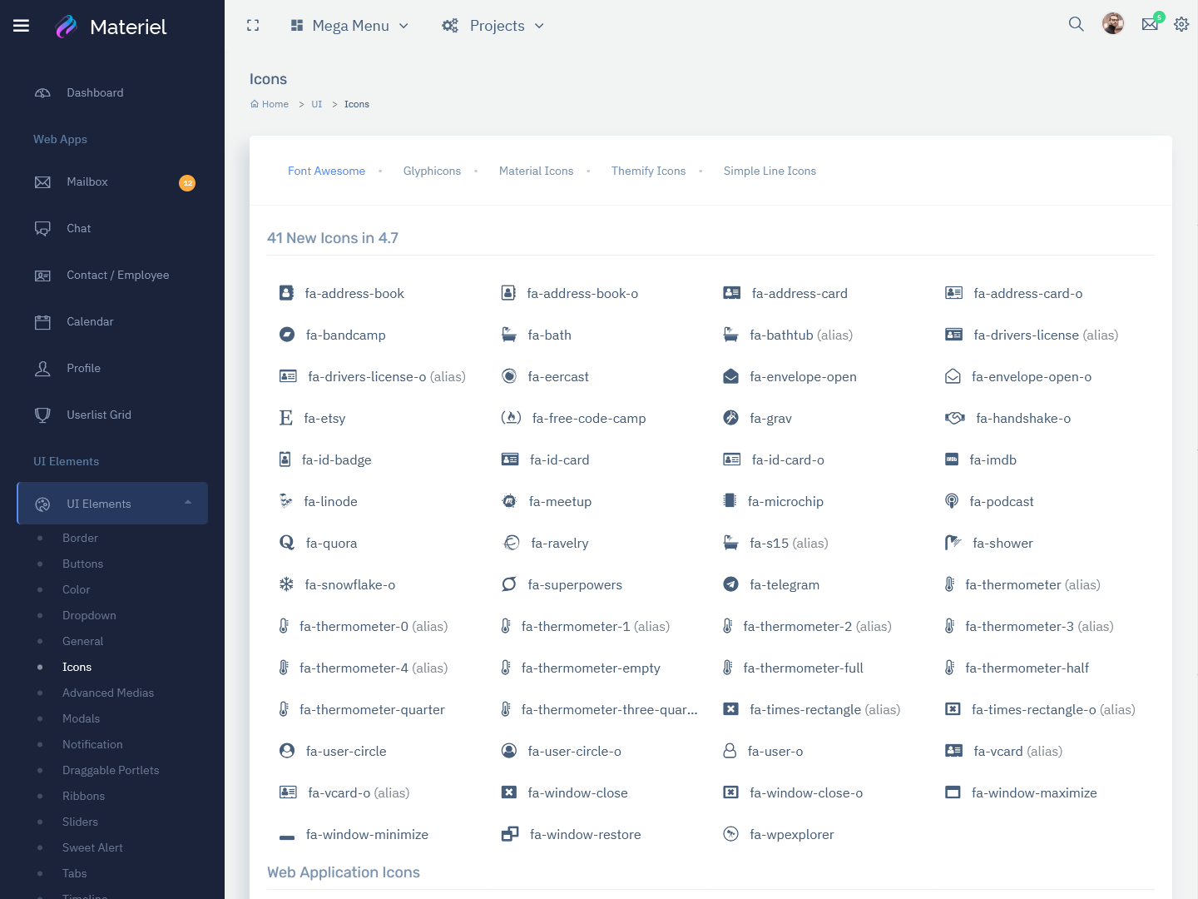
Task: Open the Projects dropdown
Action: click(x=493, y=26)
